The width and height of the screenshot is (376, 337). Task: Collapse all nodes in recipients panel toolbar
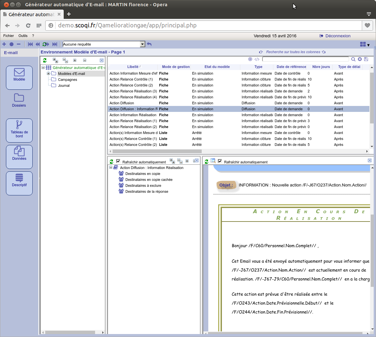point(180,161)
